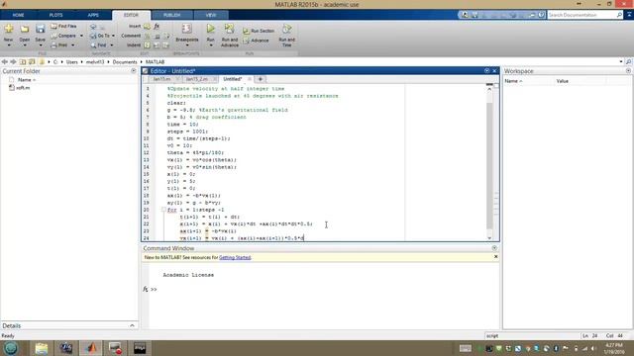Add a new editor tab with plus
The height and width of the screenshot is (356, 634).
(260, 79)
